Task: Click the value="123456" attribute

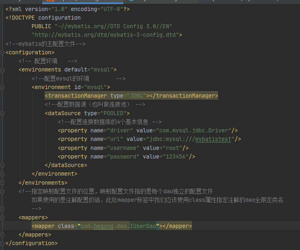Action: [165, 156]
